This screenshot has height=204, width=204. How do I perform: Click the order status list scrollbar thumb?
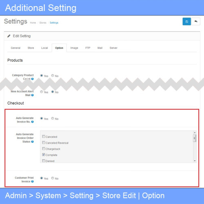[195, 138]
